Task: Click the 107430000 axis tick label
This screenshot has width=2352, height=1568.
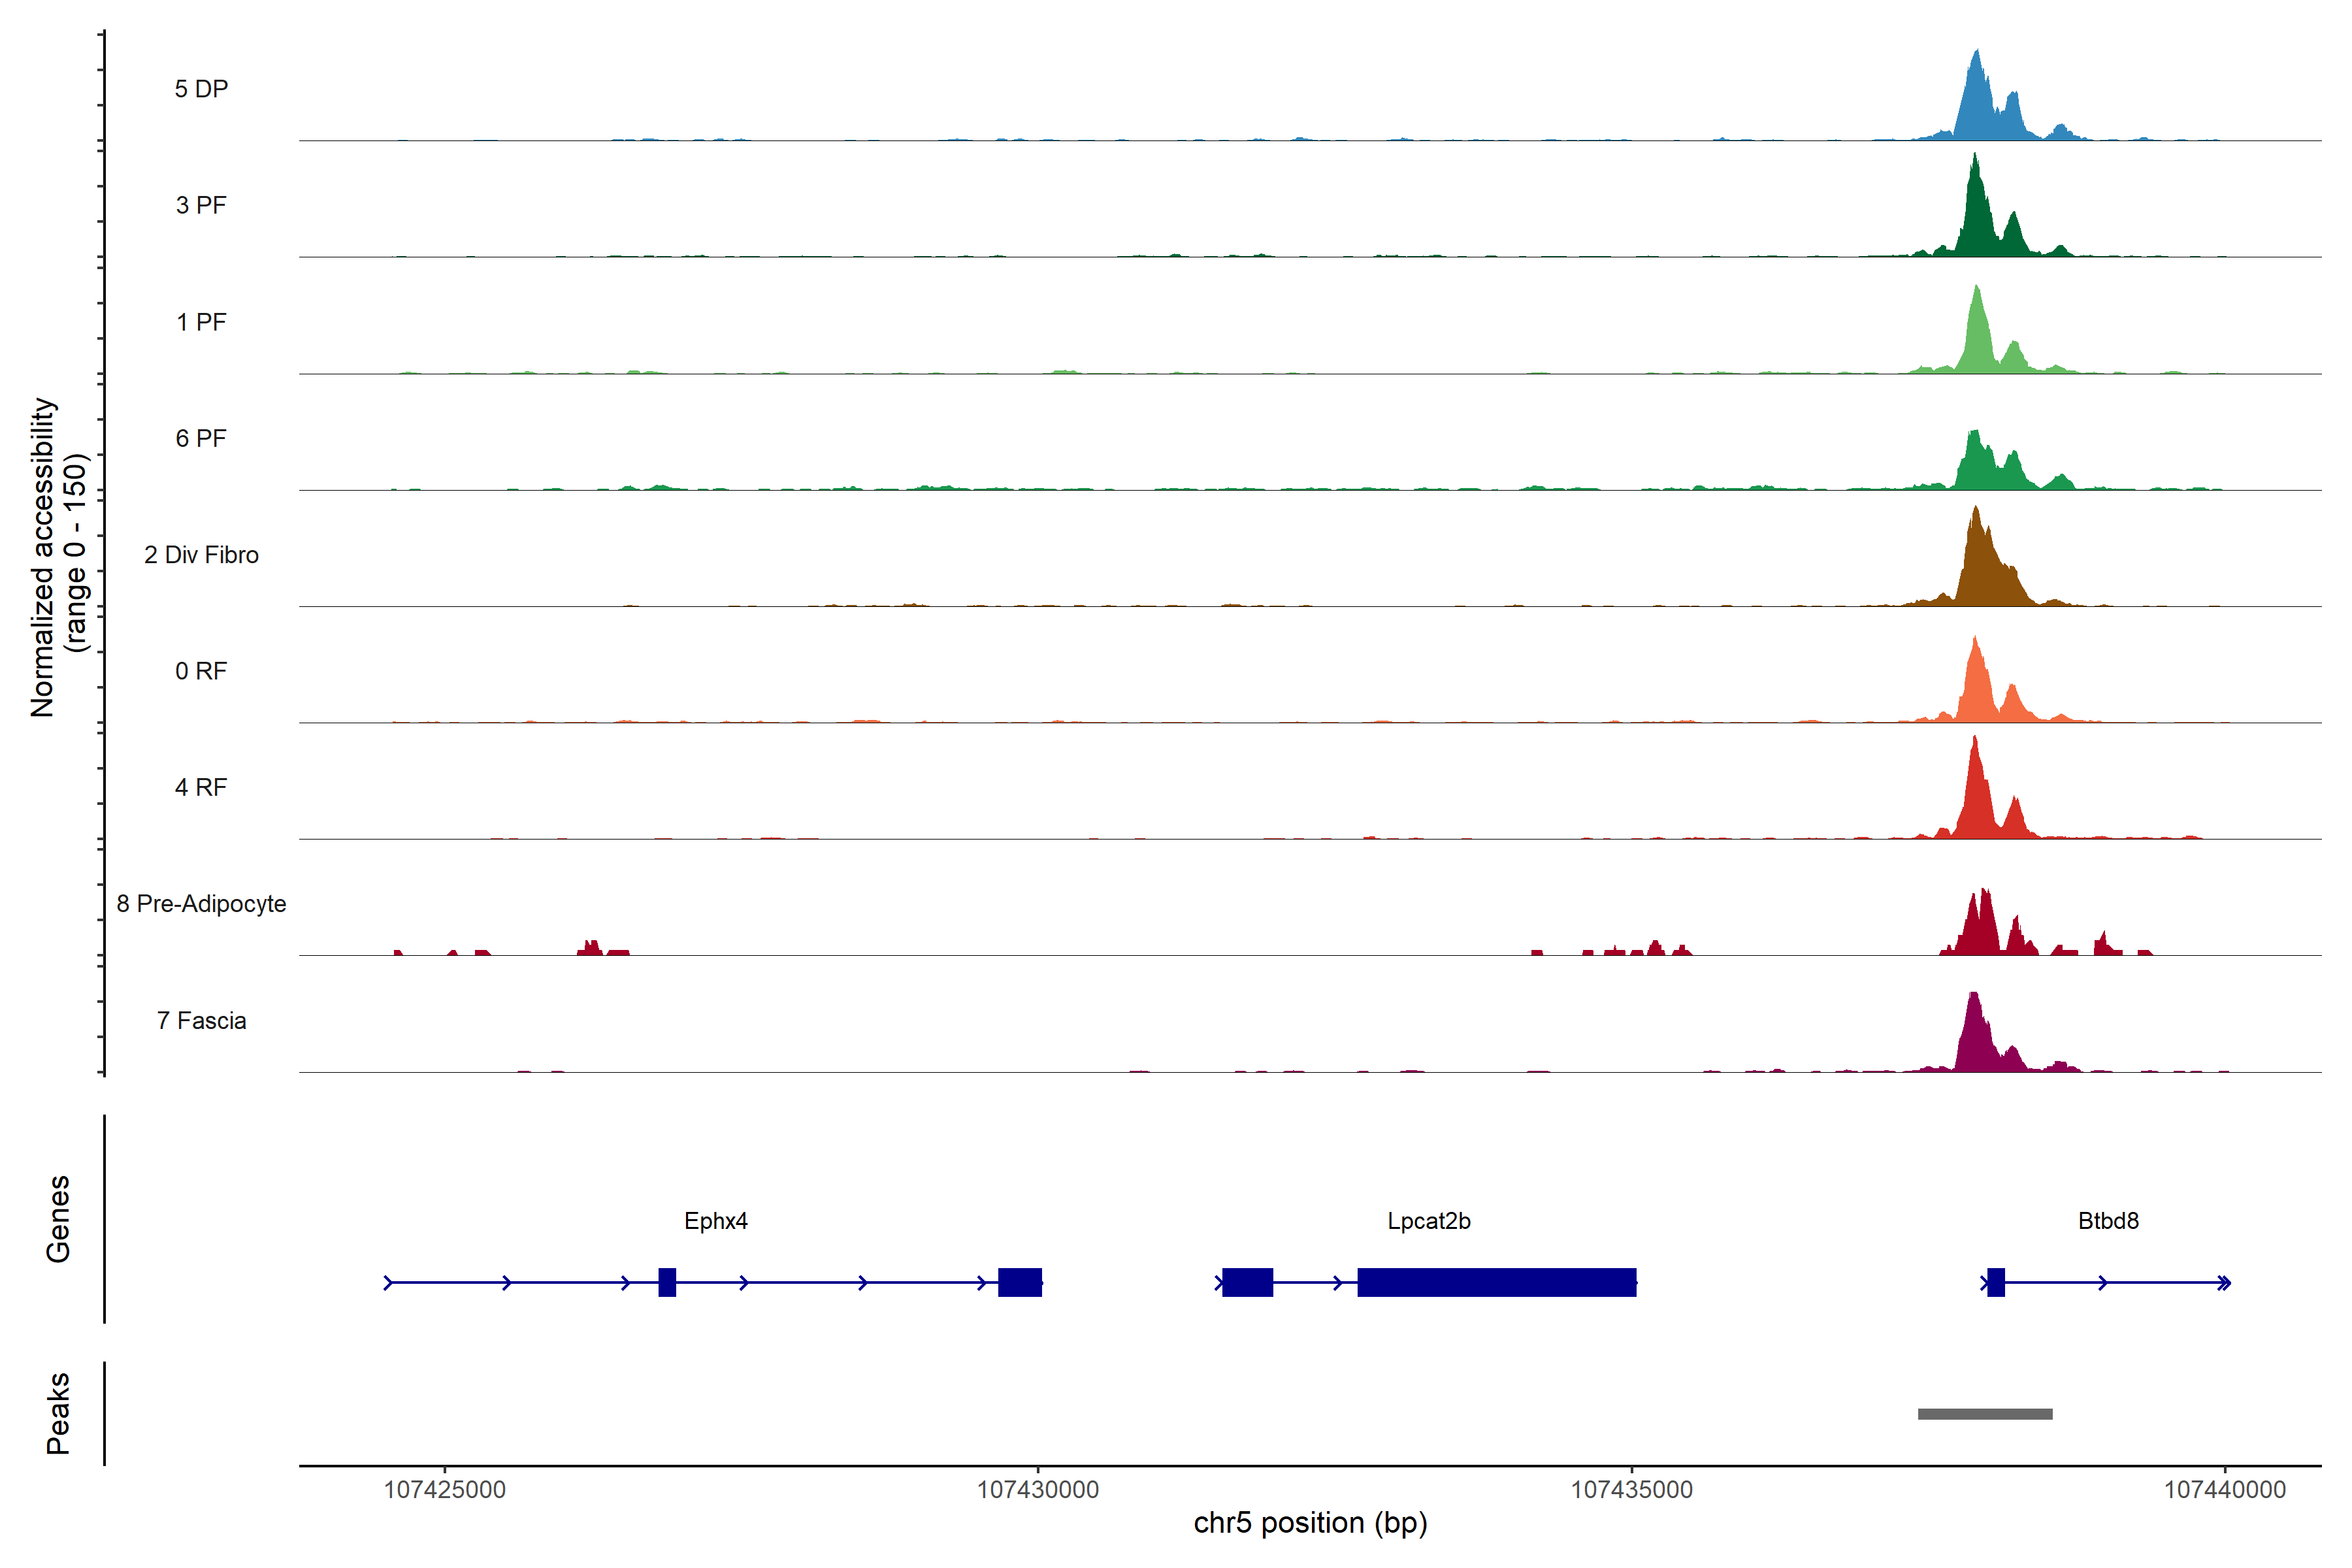Action: 1038,1490
